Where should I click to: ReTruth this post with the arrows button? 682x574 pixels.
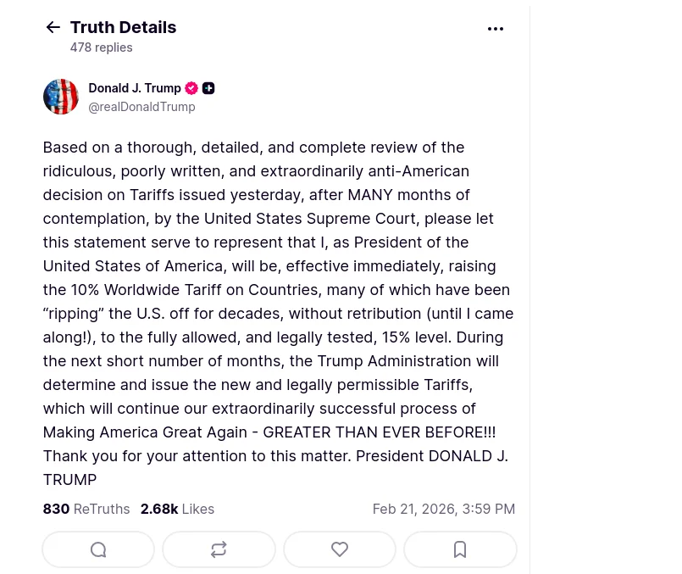[x=219, y=549]
